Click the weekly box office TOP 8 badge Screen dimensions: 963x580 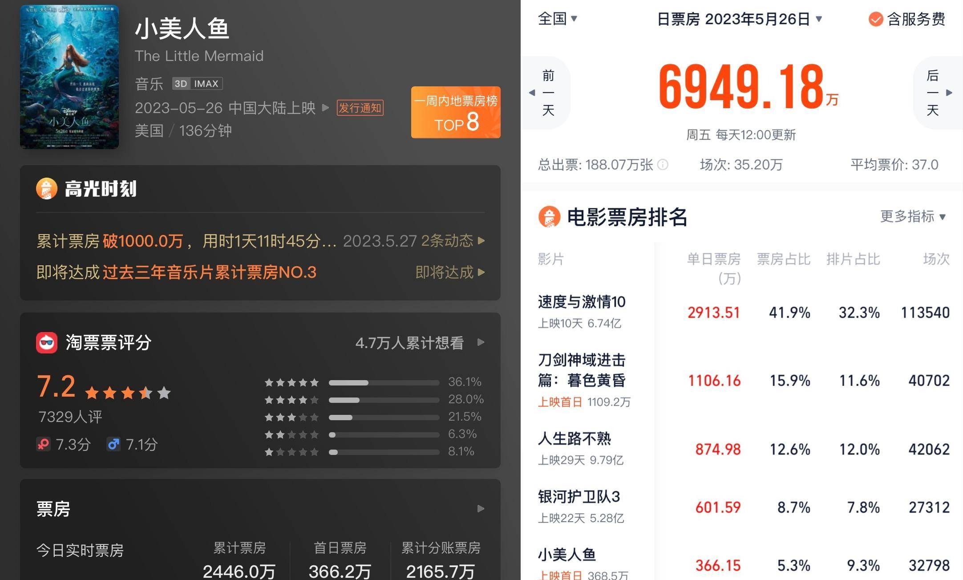click(456, 112)
